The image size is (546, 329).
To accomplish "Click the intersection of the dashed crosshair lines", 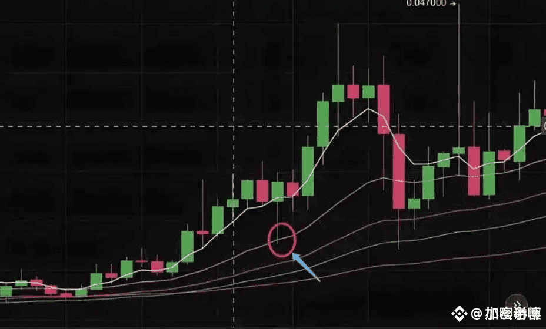I will pyautogui.click(x=234, y=126).
